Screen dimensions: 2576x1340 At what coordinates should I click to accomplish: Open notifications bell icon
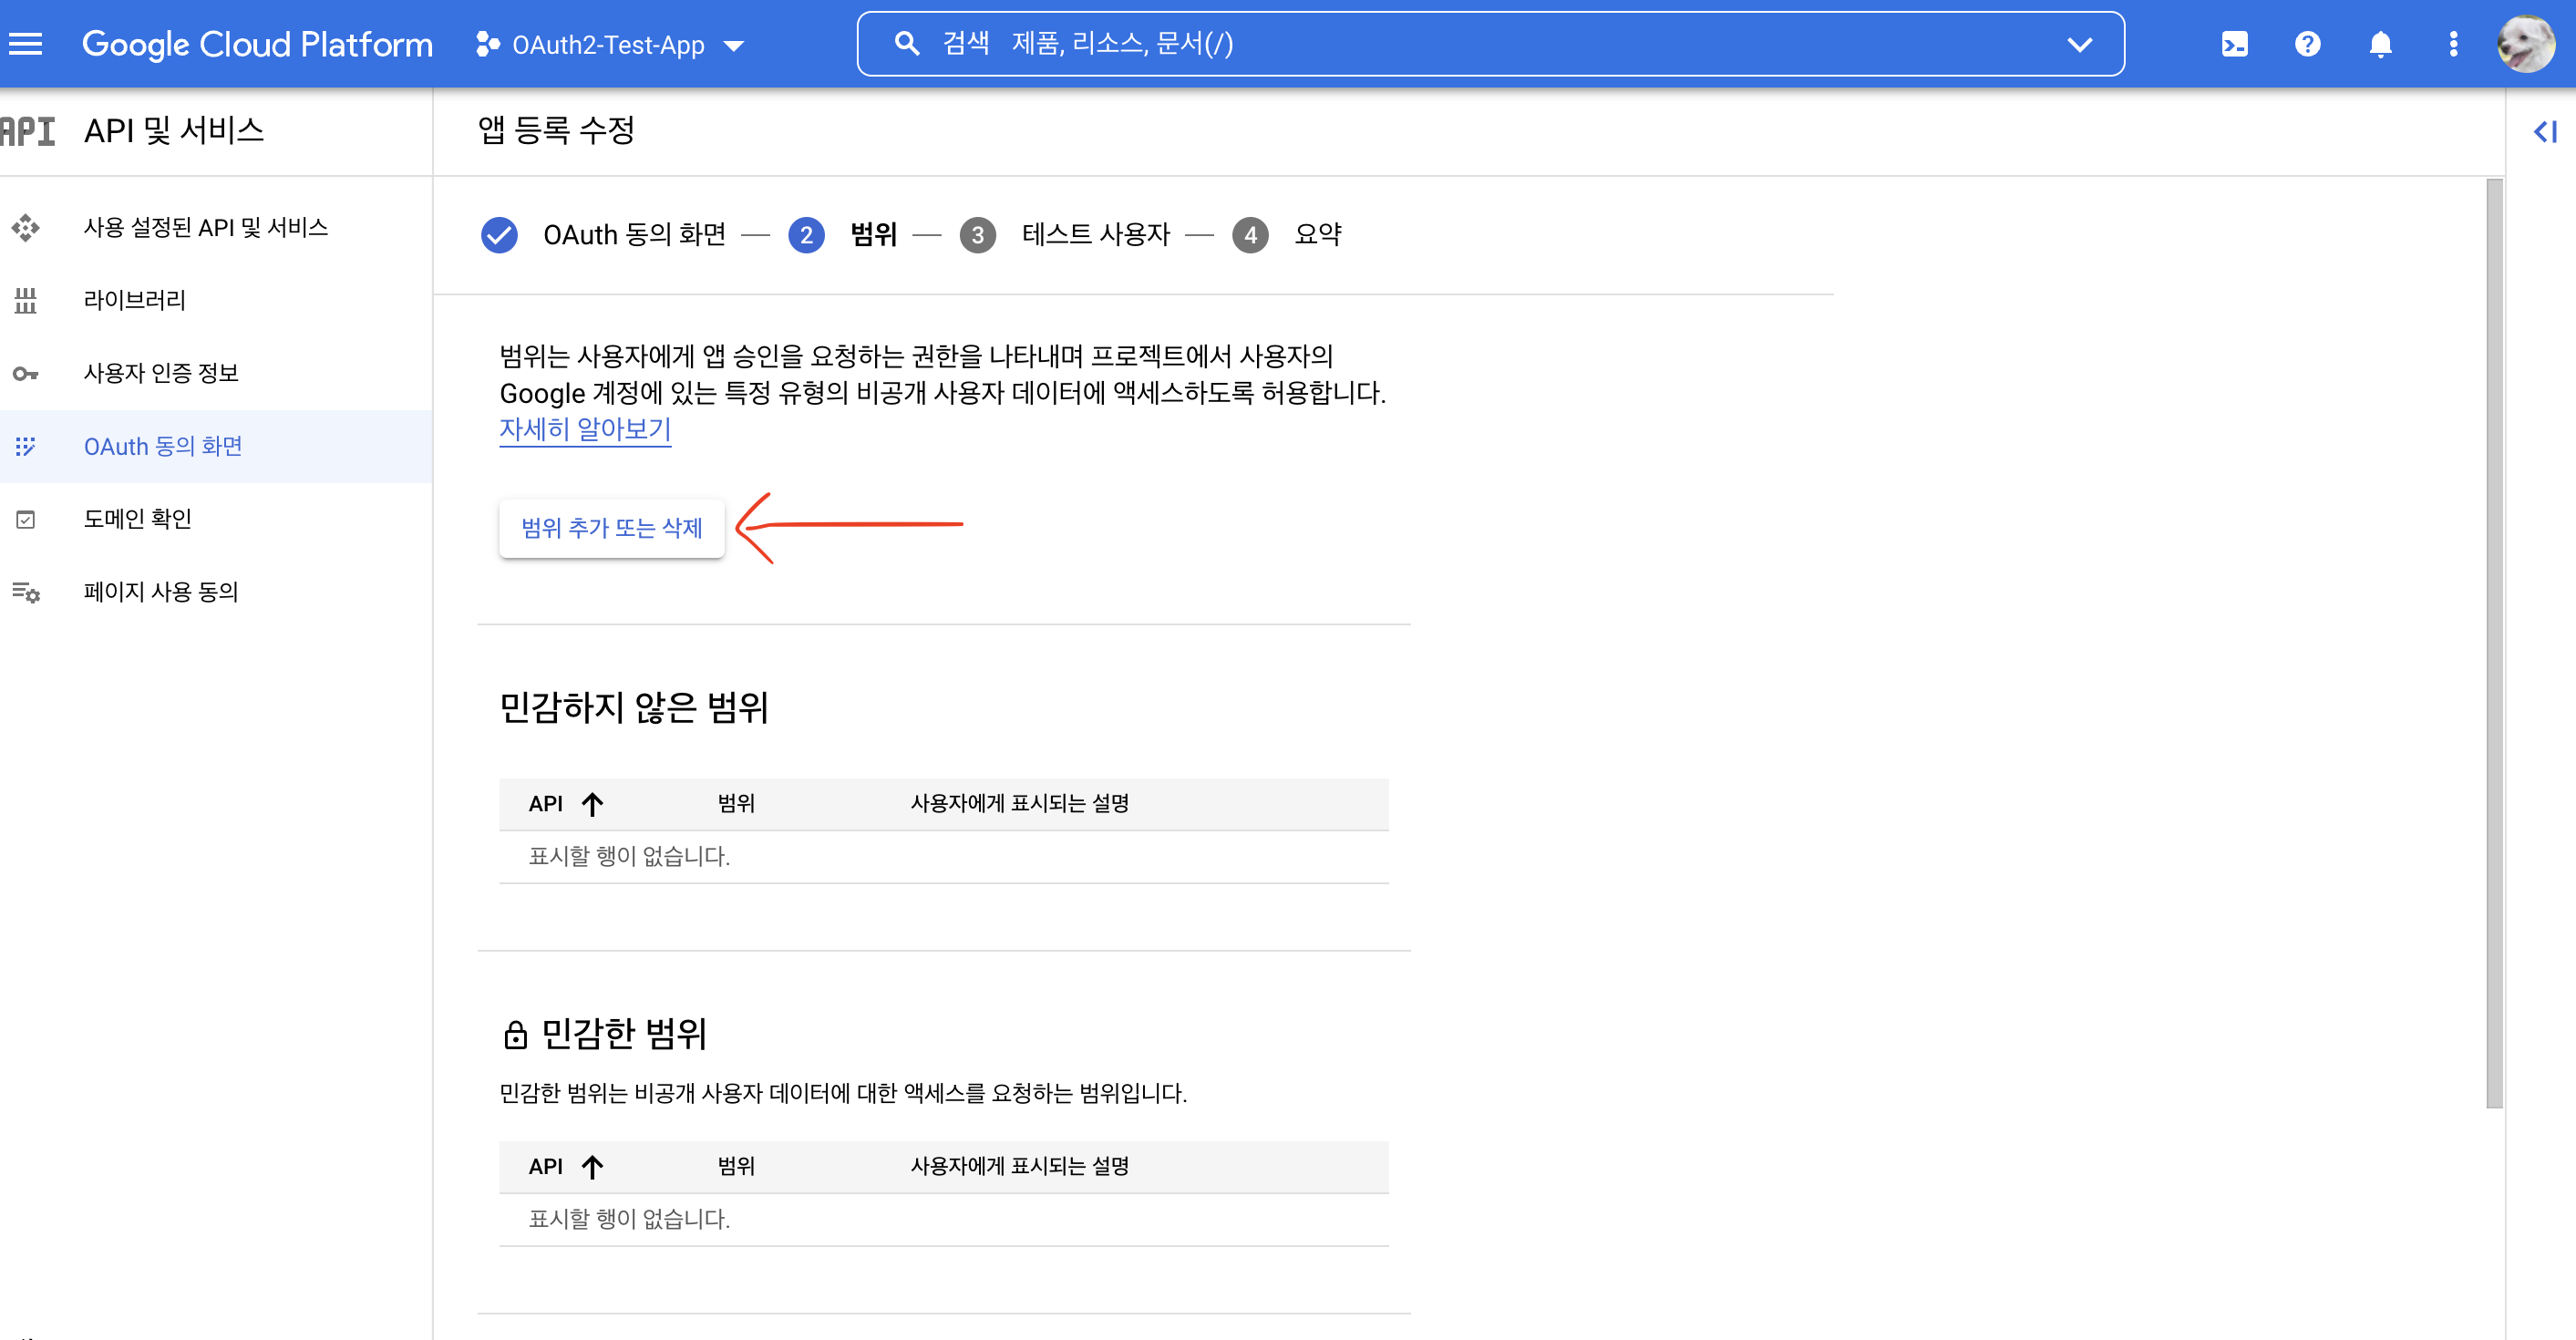point(2380,44)
